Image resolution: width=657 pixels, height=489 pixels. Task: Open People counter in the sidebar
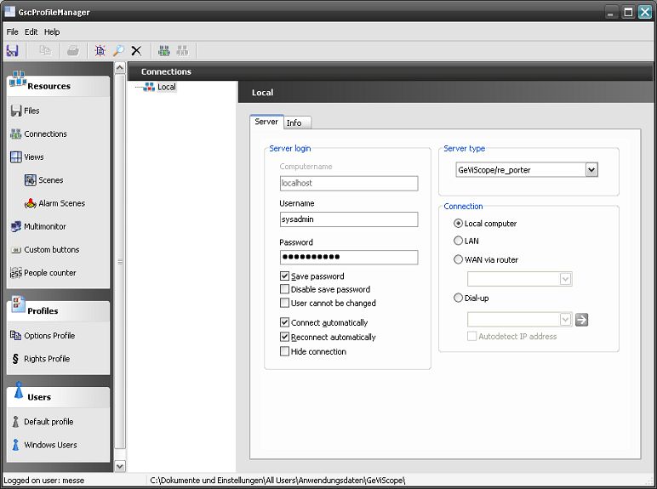pos(49,273)
